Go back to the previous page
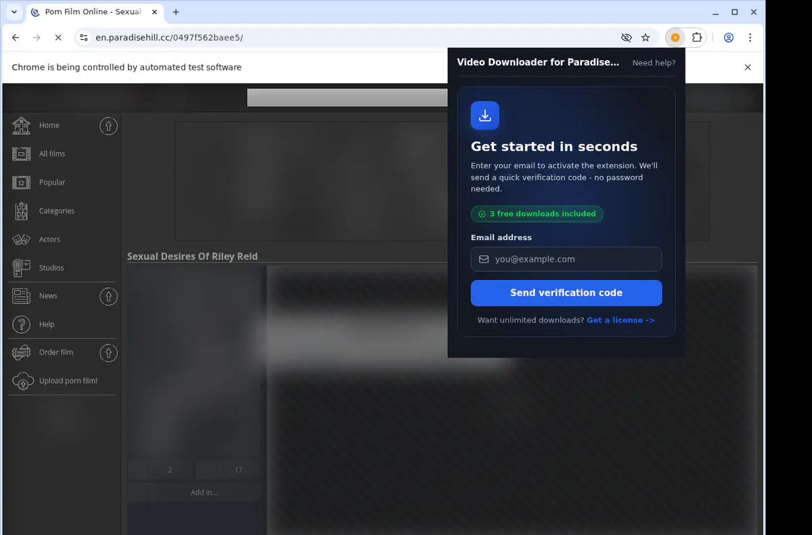 pos(16,38)
